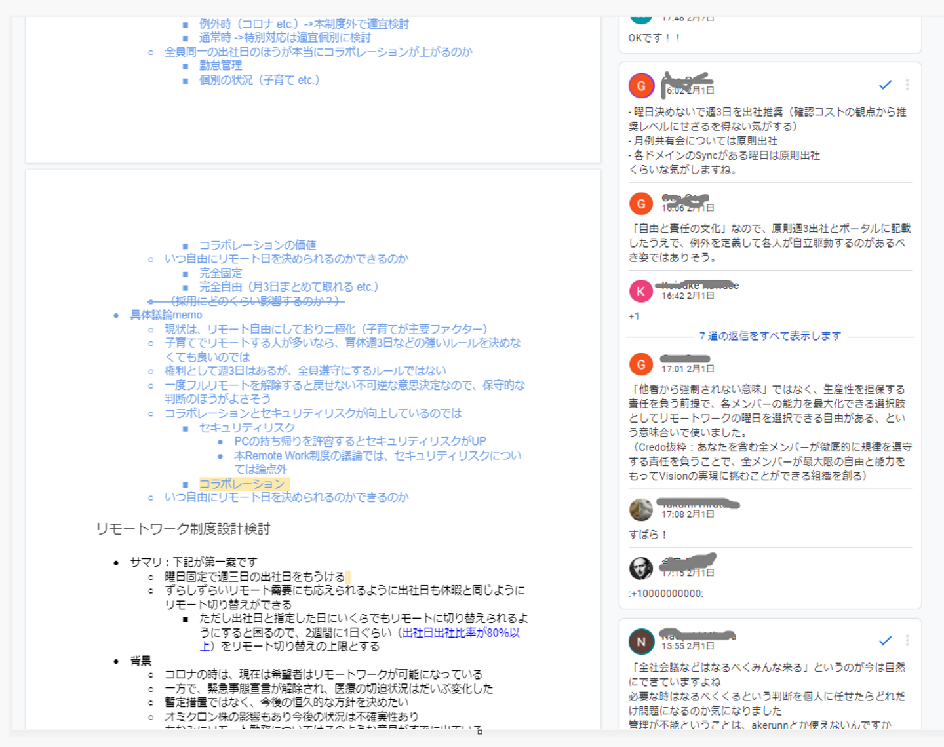Click the :+10000000000: reply text
944x747 pixels.
click(666, 594)
